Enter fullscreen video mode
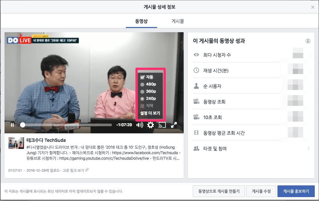The width and height of the screenshot is (319, 201). (174, 125)
